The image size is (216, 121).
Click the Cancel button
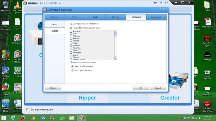(x=158, y=88)
